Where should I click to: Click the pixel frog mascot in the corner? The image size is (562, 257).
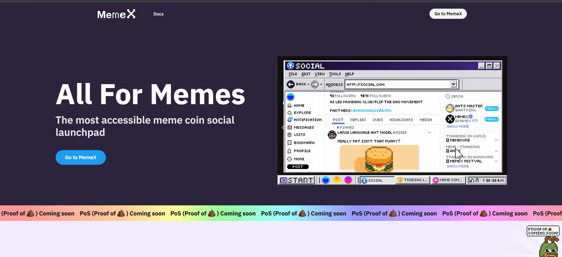point(549,247)
